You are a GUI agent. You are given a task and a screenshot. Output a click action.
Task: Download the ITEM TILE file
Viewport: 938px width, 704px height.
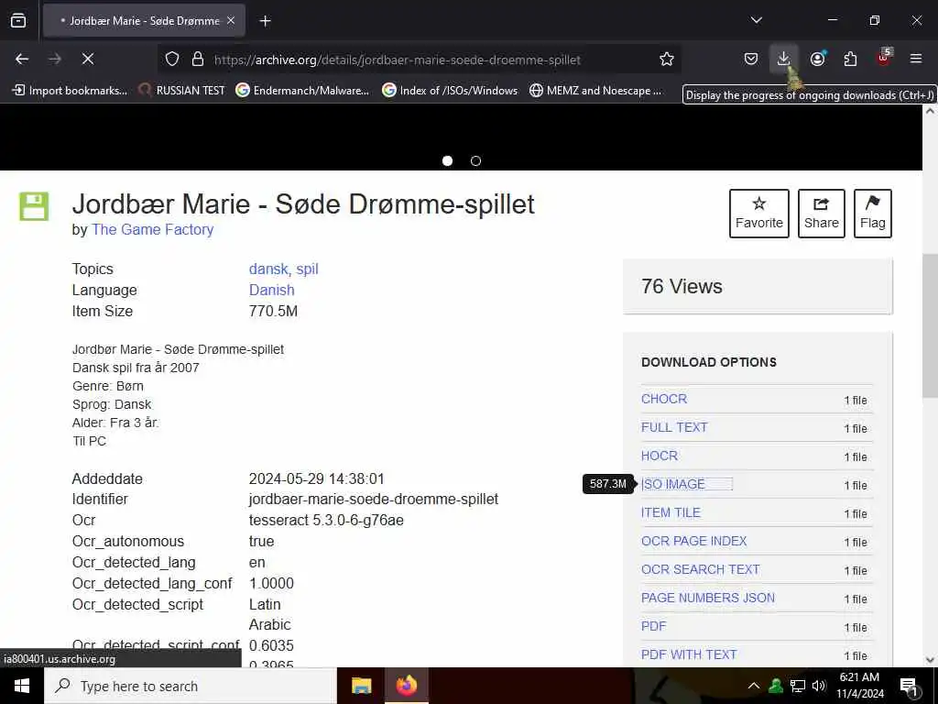[671, 512]
